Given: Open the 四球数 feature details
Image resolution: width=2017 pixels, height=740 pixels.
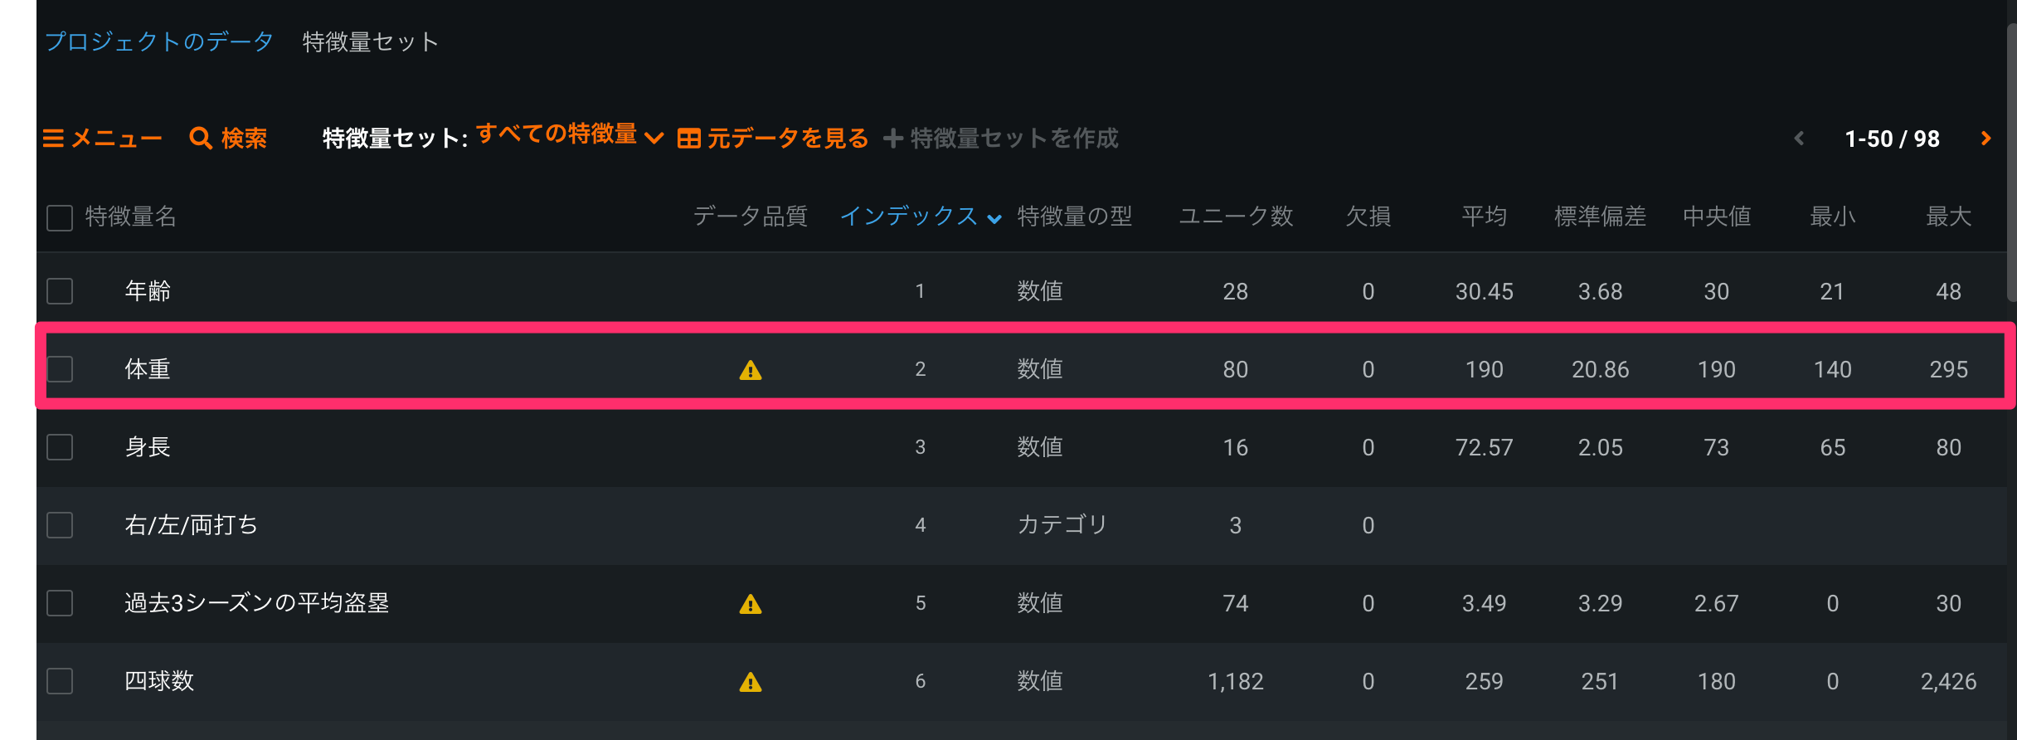Looking at the screenshot, I should 159,681.
